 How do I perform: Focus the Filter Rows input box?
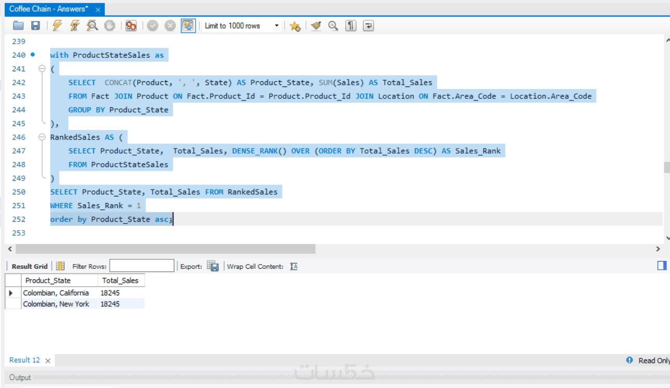(141, 266)
